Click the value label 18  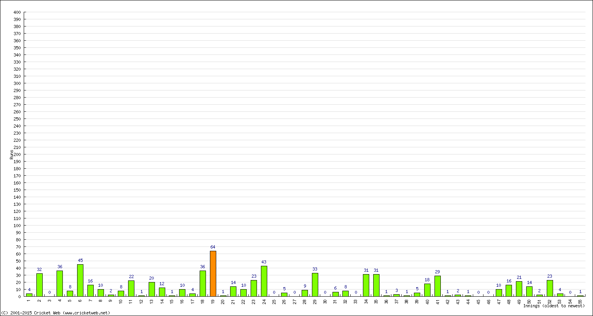(427, 280)
